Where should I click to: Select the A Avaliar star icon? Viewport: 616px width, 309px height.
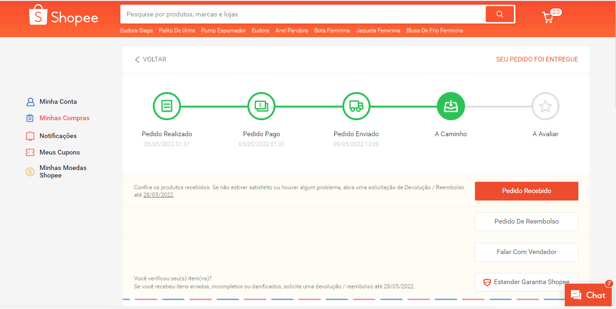(x=545, y=106)
